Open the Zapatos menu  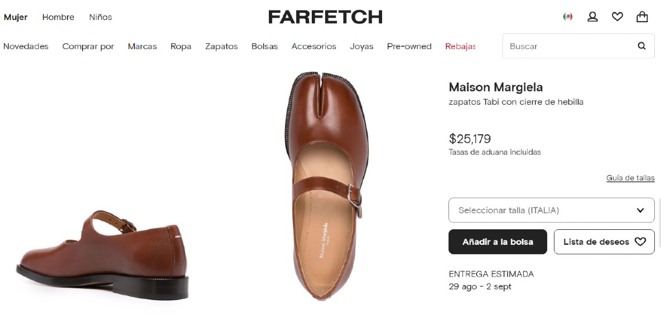[221, 46]
